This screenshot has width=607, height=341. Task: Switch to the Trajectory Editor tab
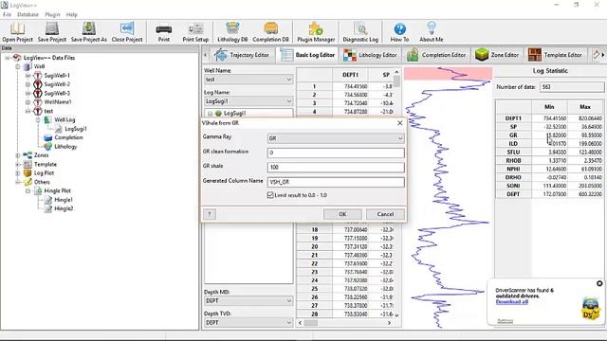click(x=243, y=55)
